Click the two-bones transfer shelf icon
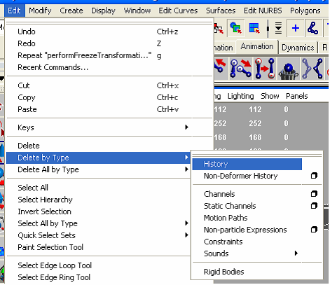This screenshot has height=285, width=330. point(265,69)
